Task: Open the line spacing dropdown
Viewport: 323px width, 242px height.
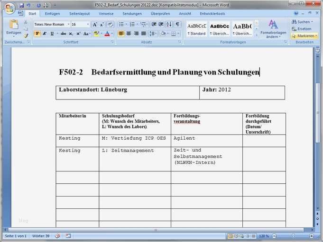Action: [153, 34]
